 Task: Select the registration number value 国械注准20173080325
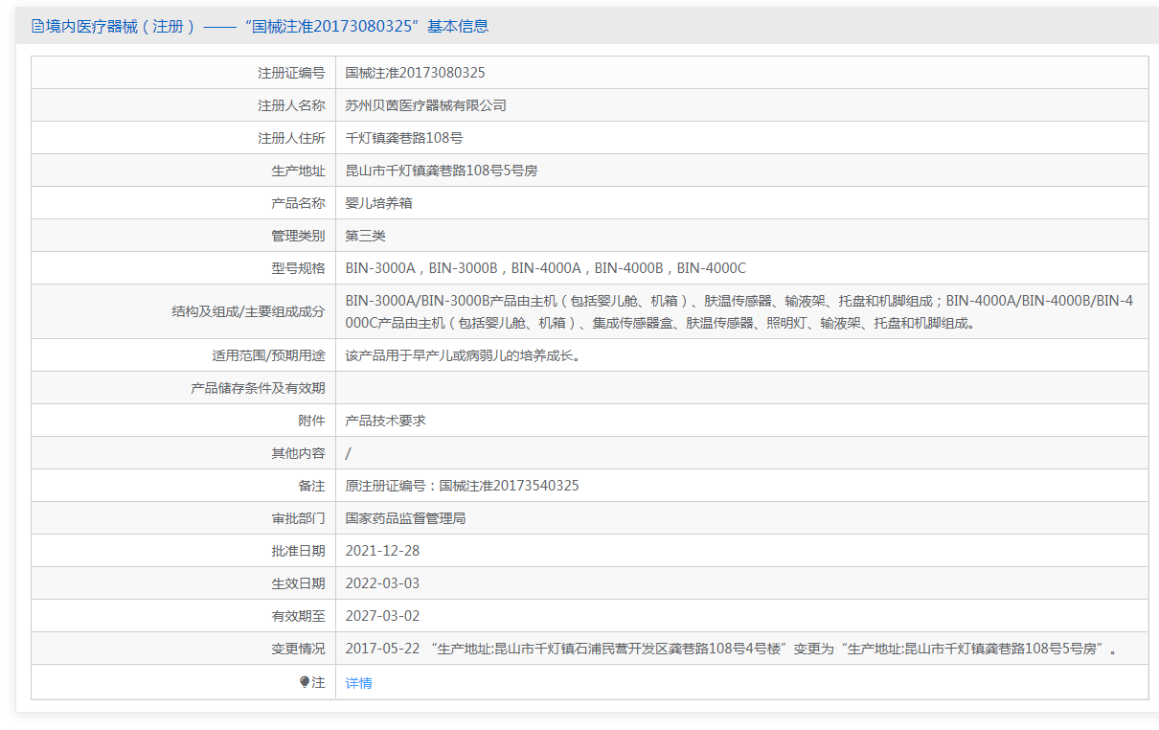pos(415,73)
